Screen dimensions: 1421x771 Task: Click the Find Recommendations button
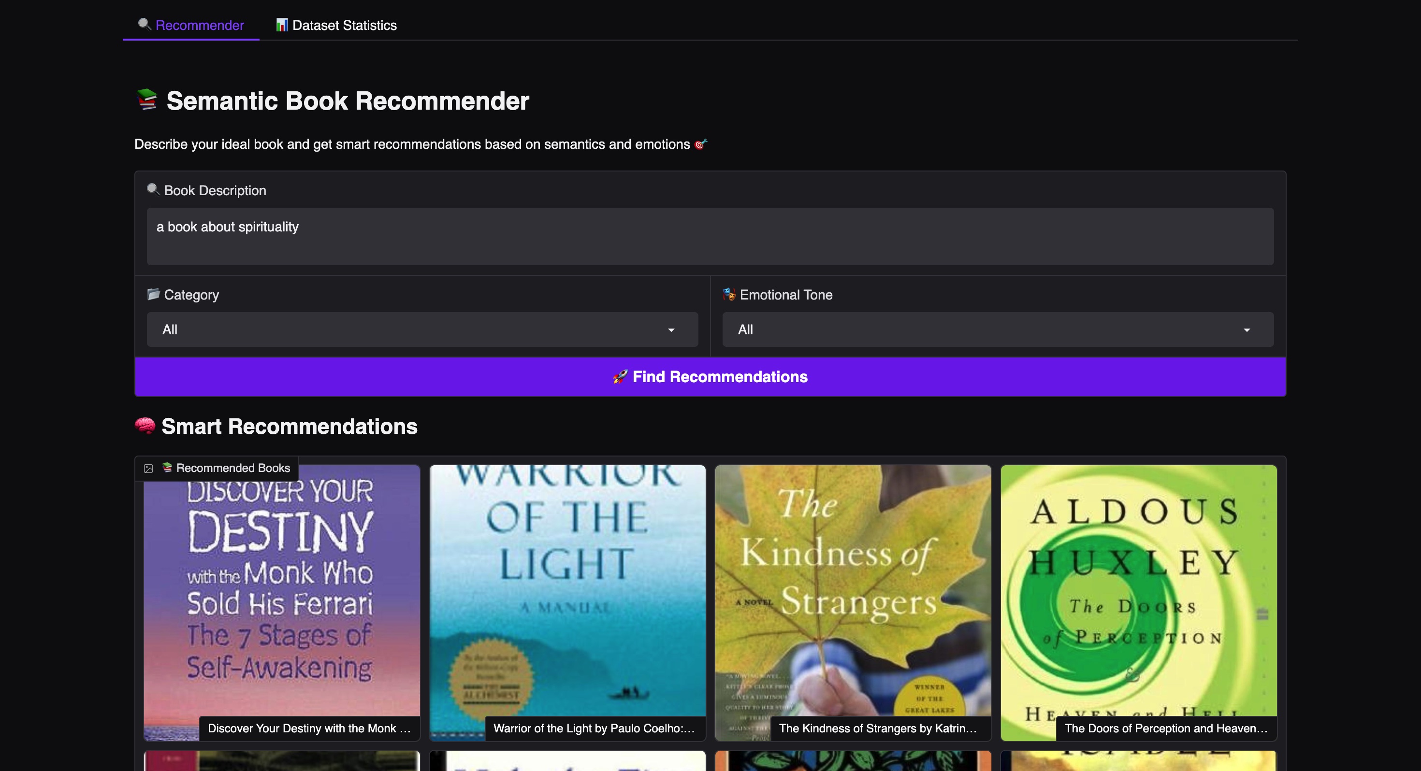tap(710, 377)
